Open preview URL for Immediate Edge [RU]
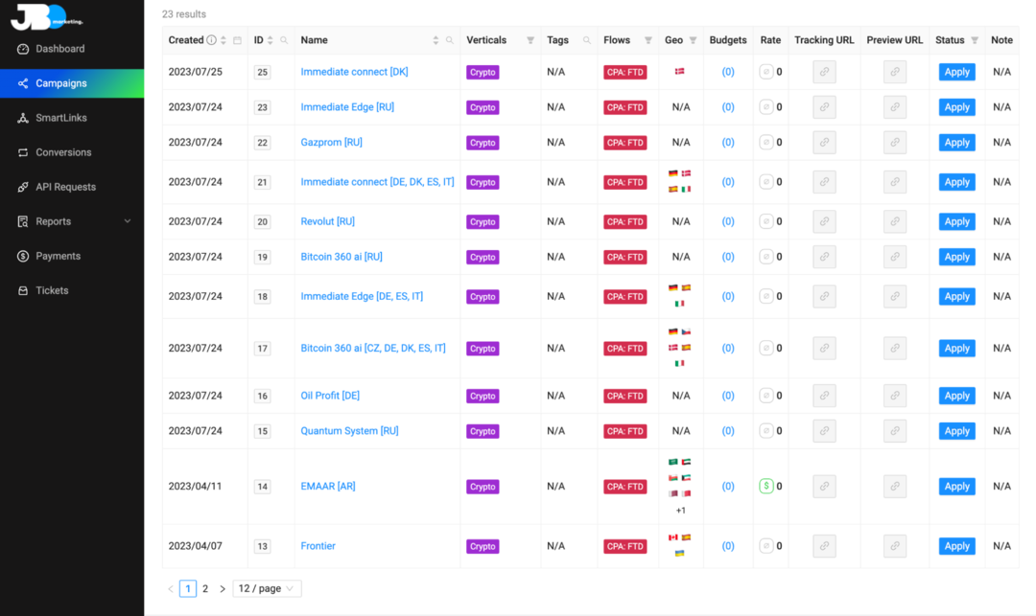Image resolution: width=1036 pixels, height=616 pixels. [x=895, y=107]
